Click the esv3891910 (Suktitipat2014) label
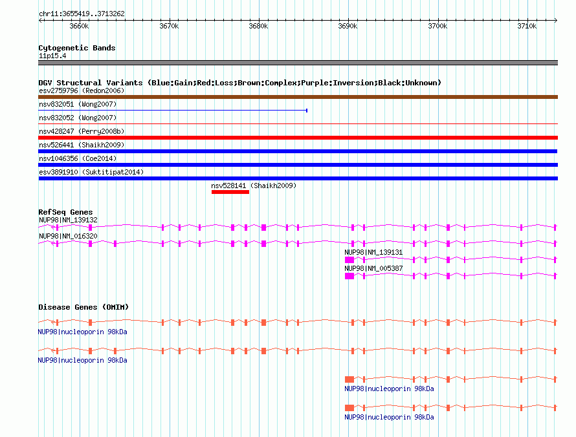Viewport: 576px width, 437px height. coord(91,172)
